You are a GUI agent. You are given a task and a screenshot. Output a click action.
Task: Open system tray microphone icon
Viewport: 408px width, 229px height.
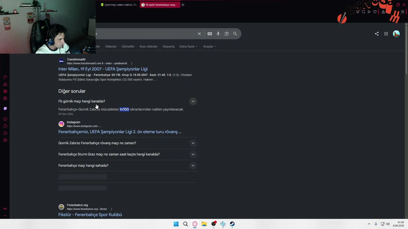coord(376,224)
